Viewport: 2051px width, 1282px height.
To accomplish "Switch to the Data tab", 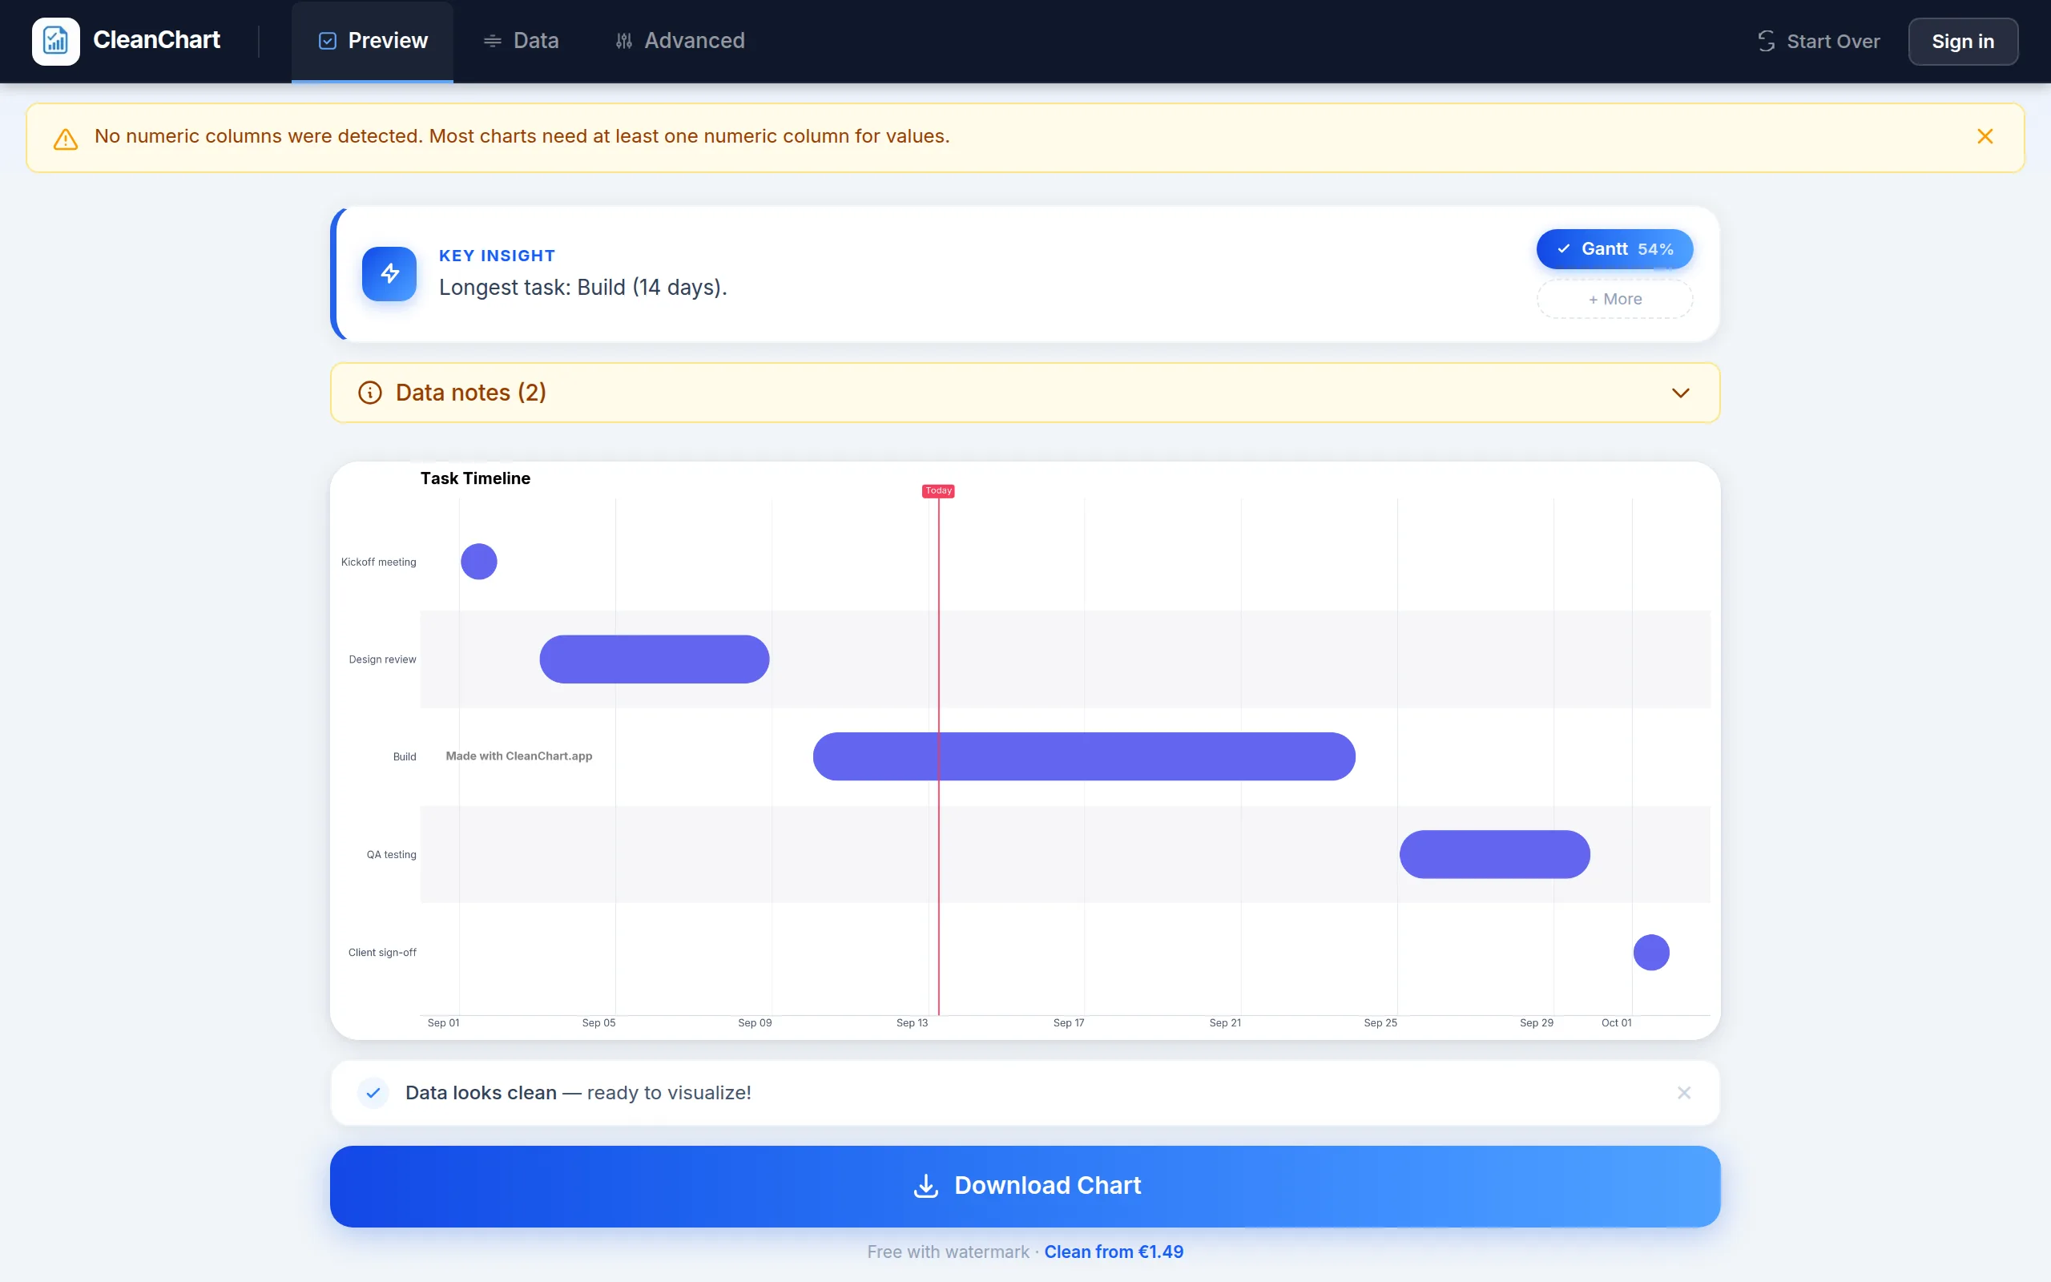I will click(x=521, y=41).
